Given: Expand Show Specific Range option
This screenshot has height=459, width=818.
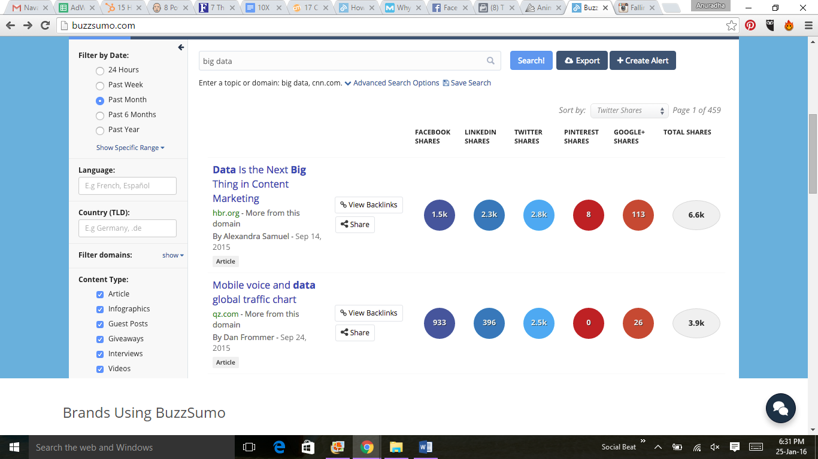Looking at the screenshot, I should tap(130, 148).
